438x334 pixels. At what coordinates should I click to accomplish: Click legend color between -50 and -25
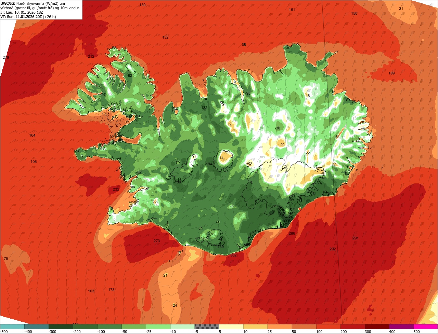tap(134, 326)
